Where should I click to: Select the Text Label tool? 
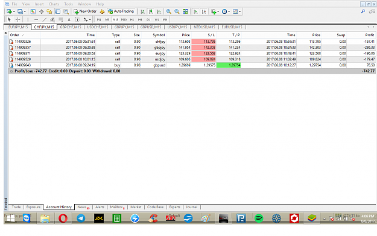pyautogui.click(x=77, y=19)
